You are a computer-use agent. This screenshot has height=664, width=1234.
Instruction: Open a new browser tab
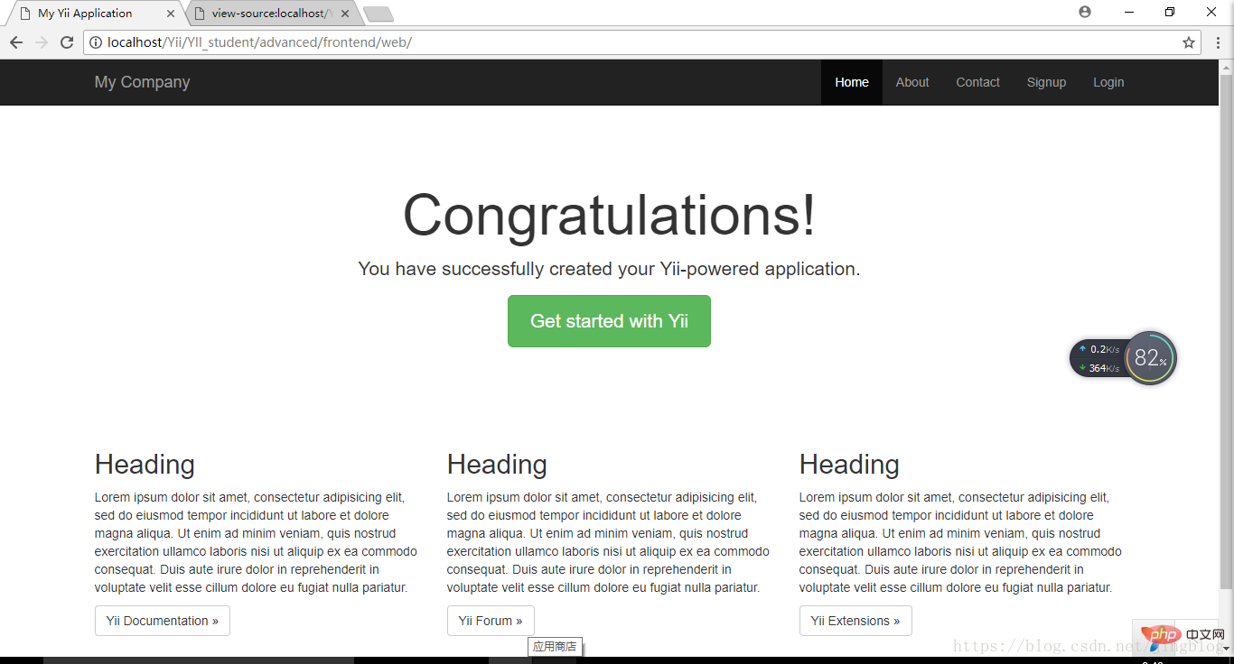click(379, 14)
